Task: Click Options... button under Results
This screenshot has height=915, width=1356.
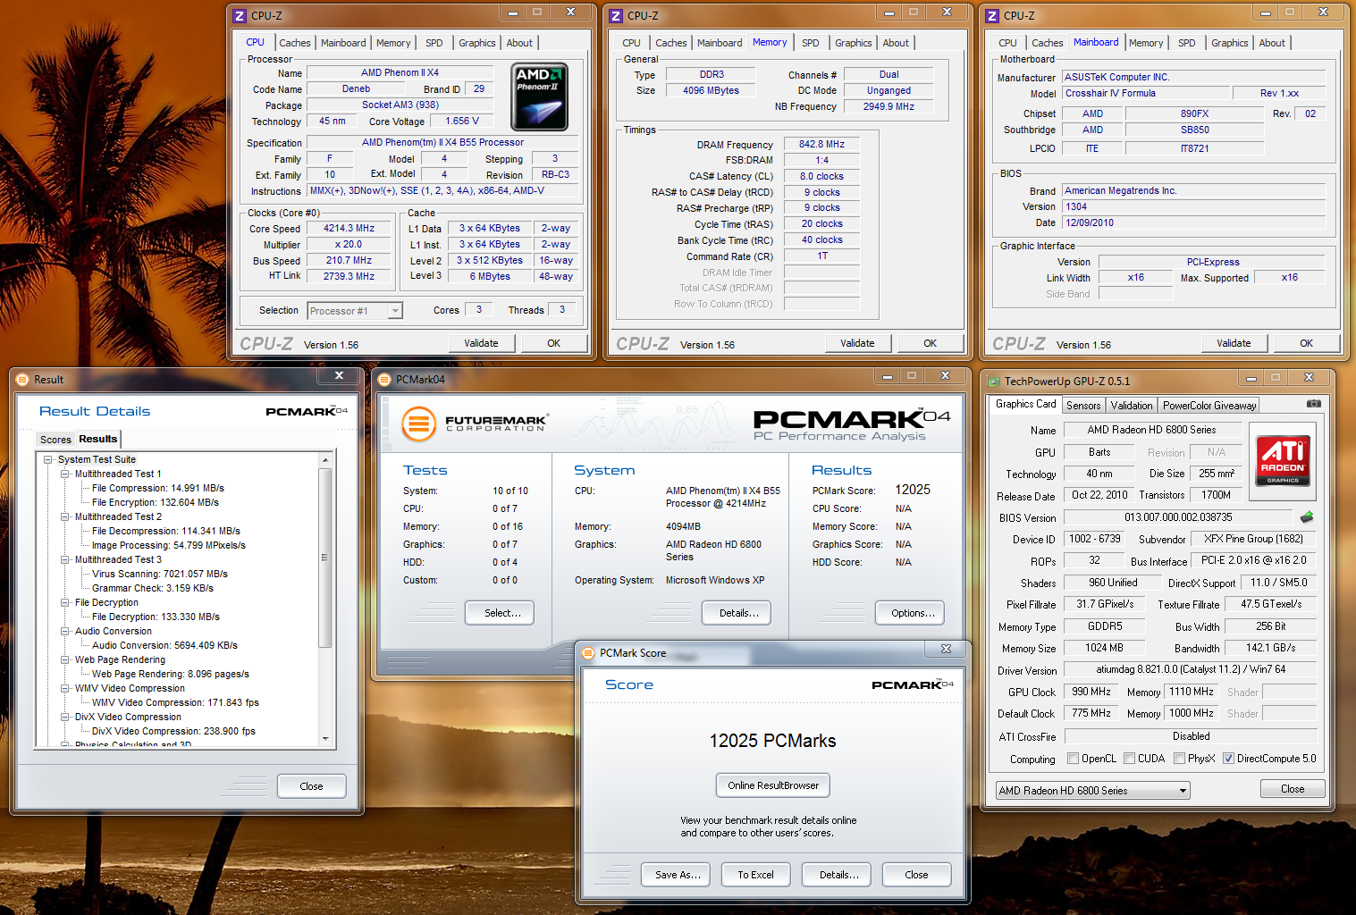Action: click(910, 613)
